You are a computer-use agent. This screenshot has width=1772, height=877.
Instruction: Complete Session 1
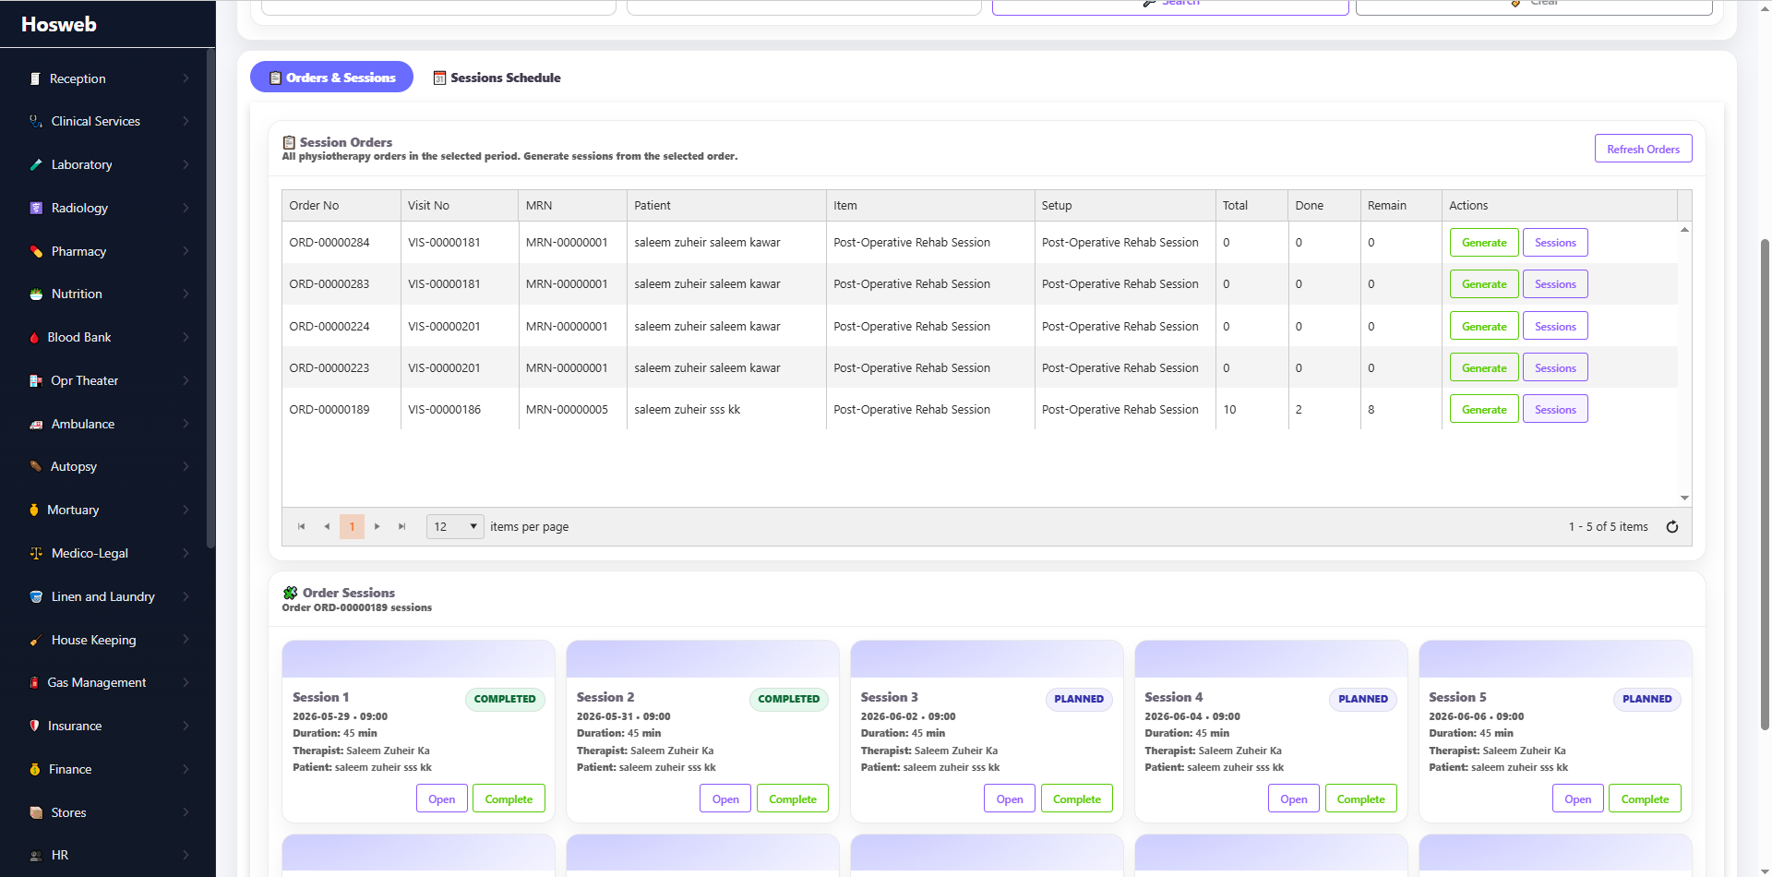[x=509, y=799]
